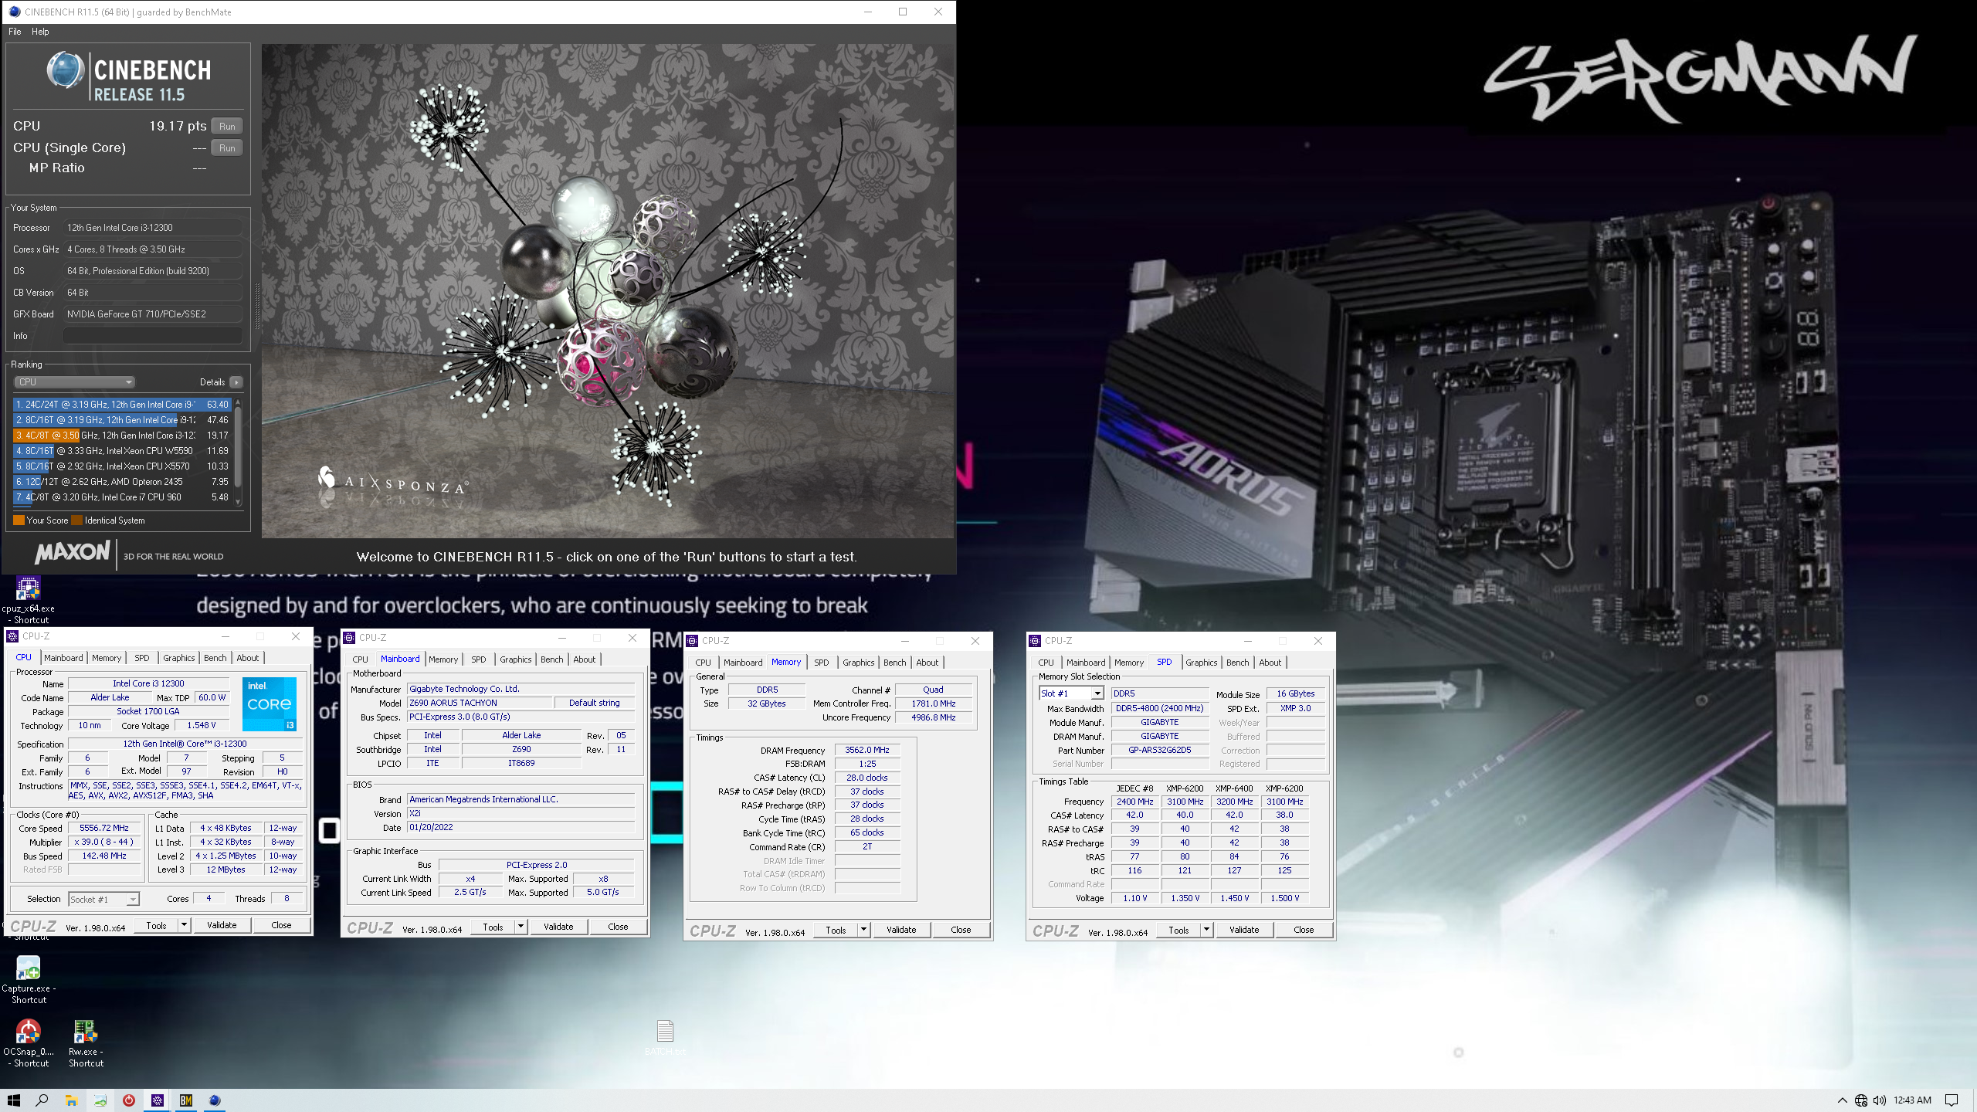Open the BATCH.txt file on the desktop
This screenshot has width=1977, height=1112.
coord(665,1037)
